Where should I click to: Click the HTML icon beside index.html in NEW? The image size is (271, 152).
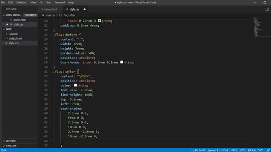click(x=7, y=38)
